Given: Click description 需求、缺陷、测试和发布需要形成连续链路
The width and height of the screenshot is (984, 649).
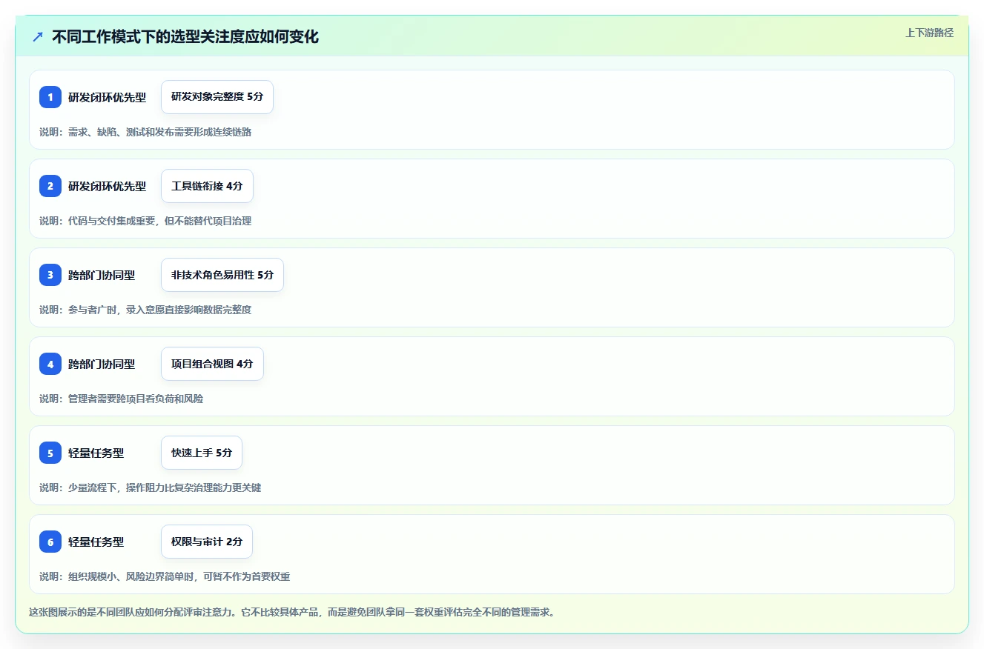Looking at the screenshot, I should (159, 132).
